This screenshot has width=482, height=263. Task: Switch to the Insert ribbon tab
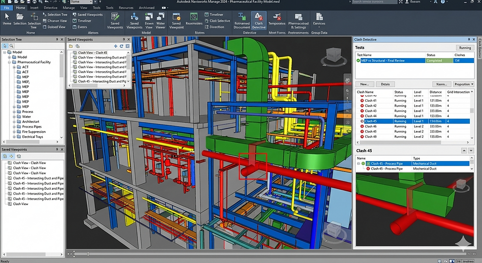[34, 8]
